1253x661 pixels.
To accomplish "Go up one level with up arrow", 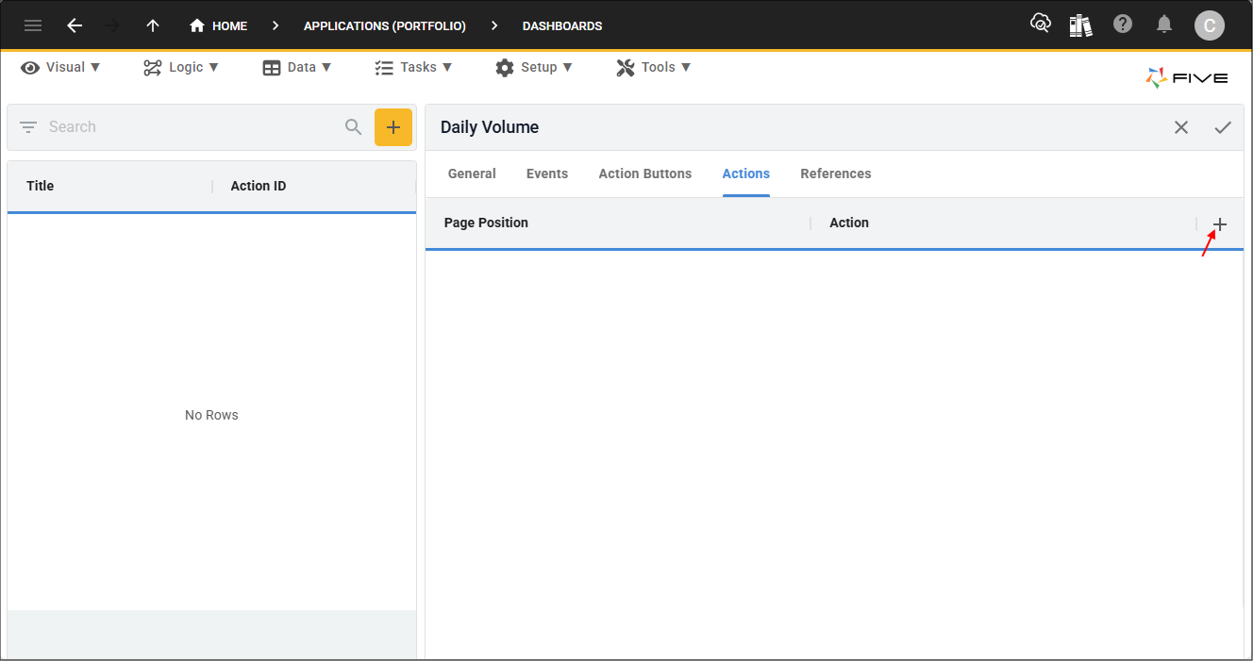I will point(153,25).
